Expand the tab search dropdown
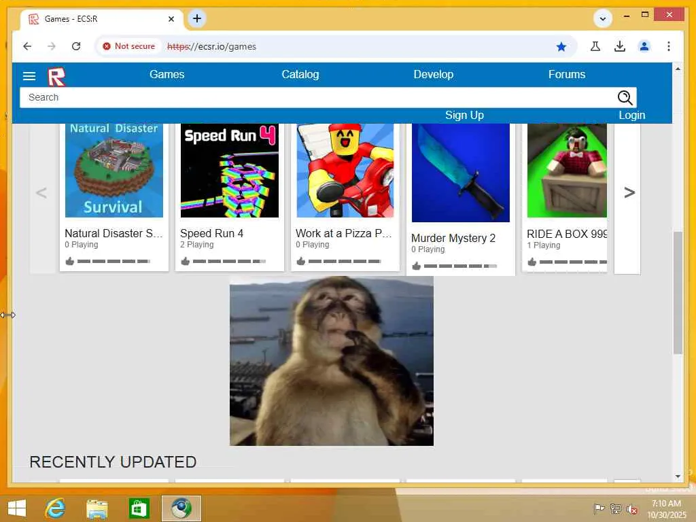696x522 pixels. click(x=603, y=18)
